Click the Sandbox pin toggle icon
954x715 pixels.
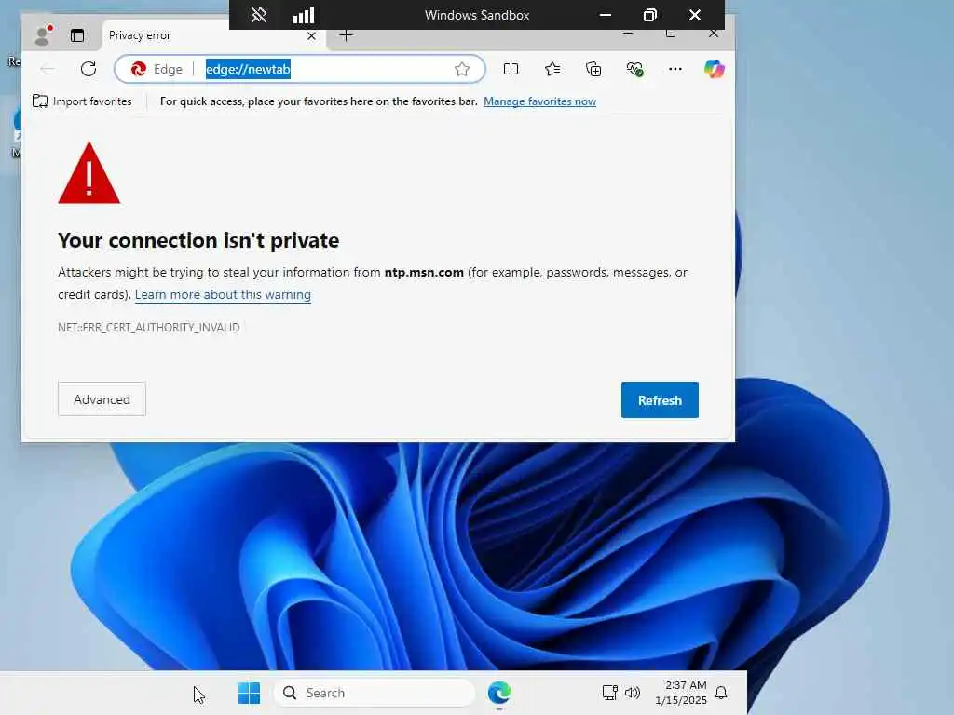coord(259,15)
